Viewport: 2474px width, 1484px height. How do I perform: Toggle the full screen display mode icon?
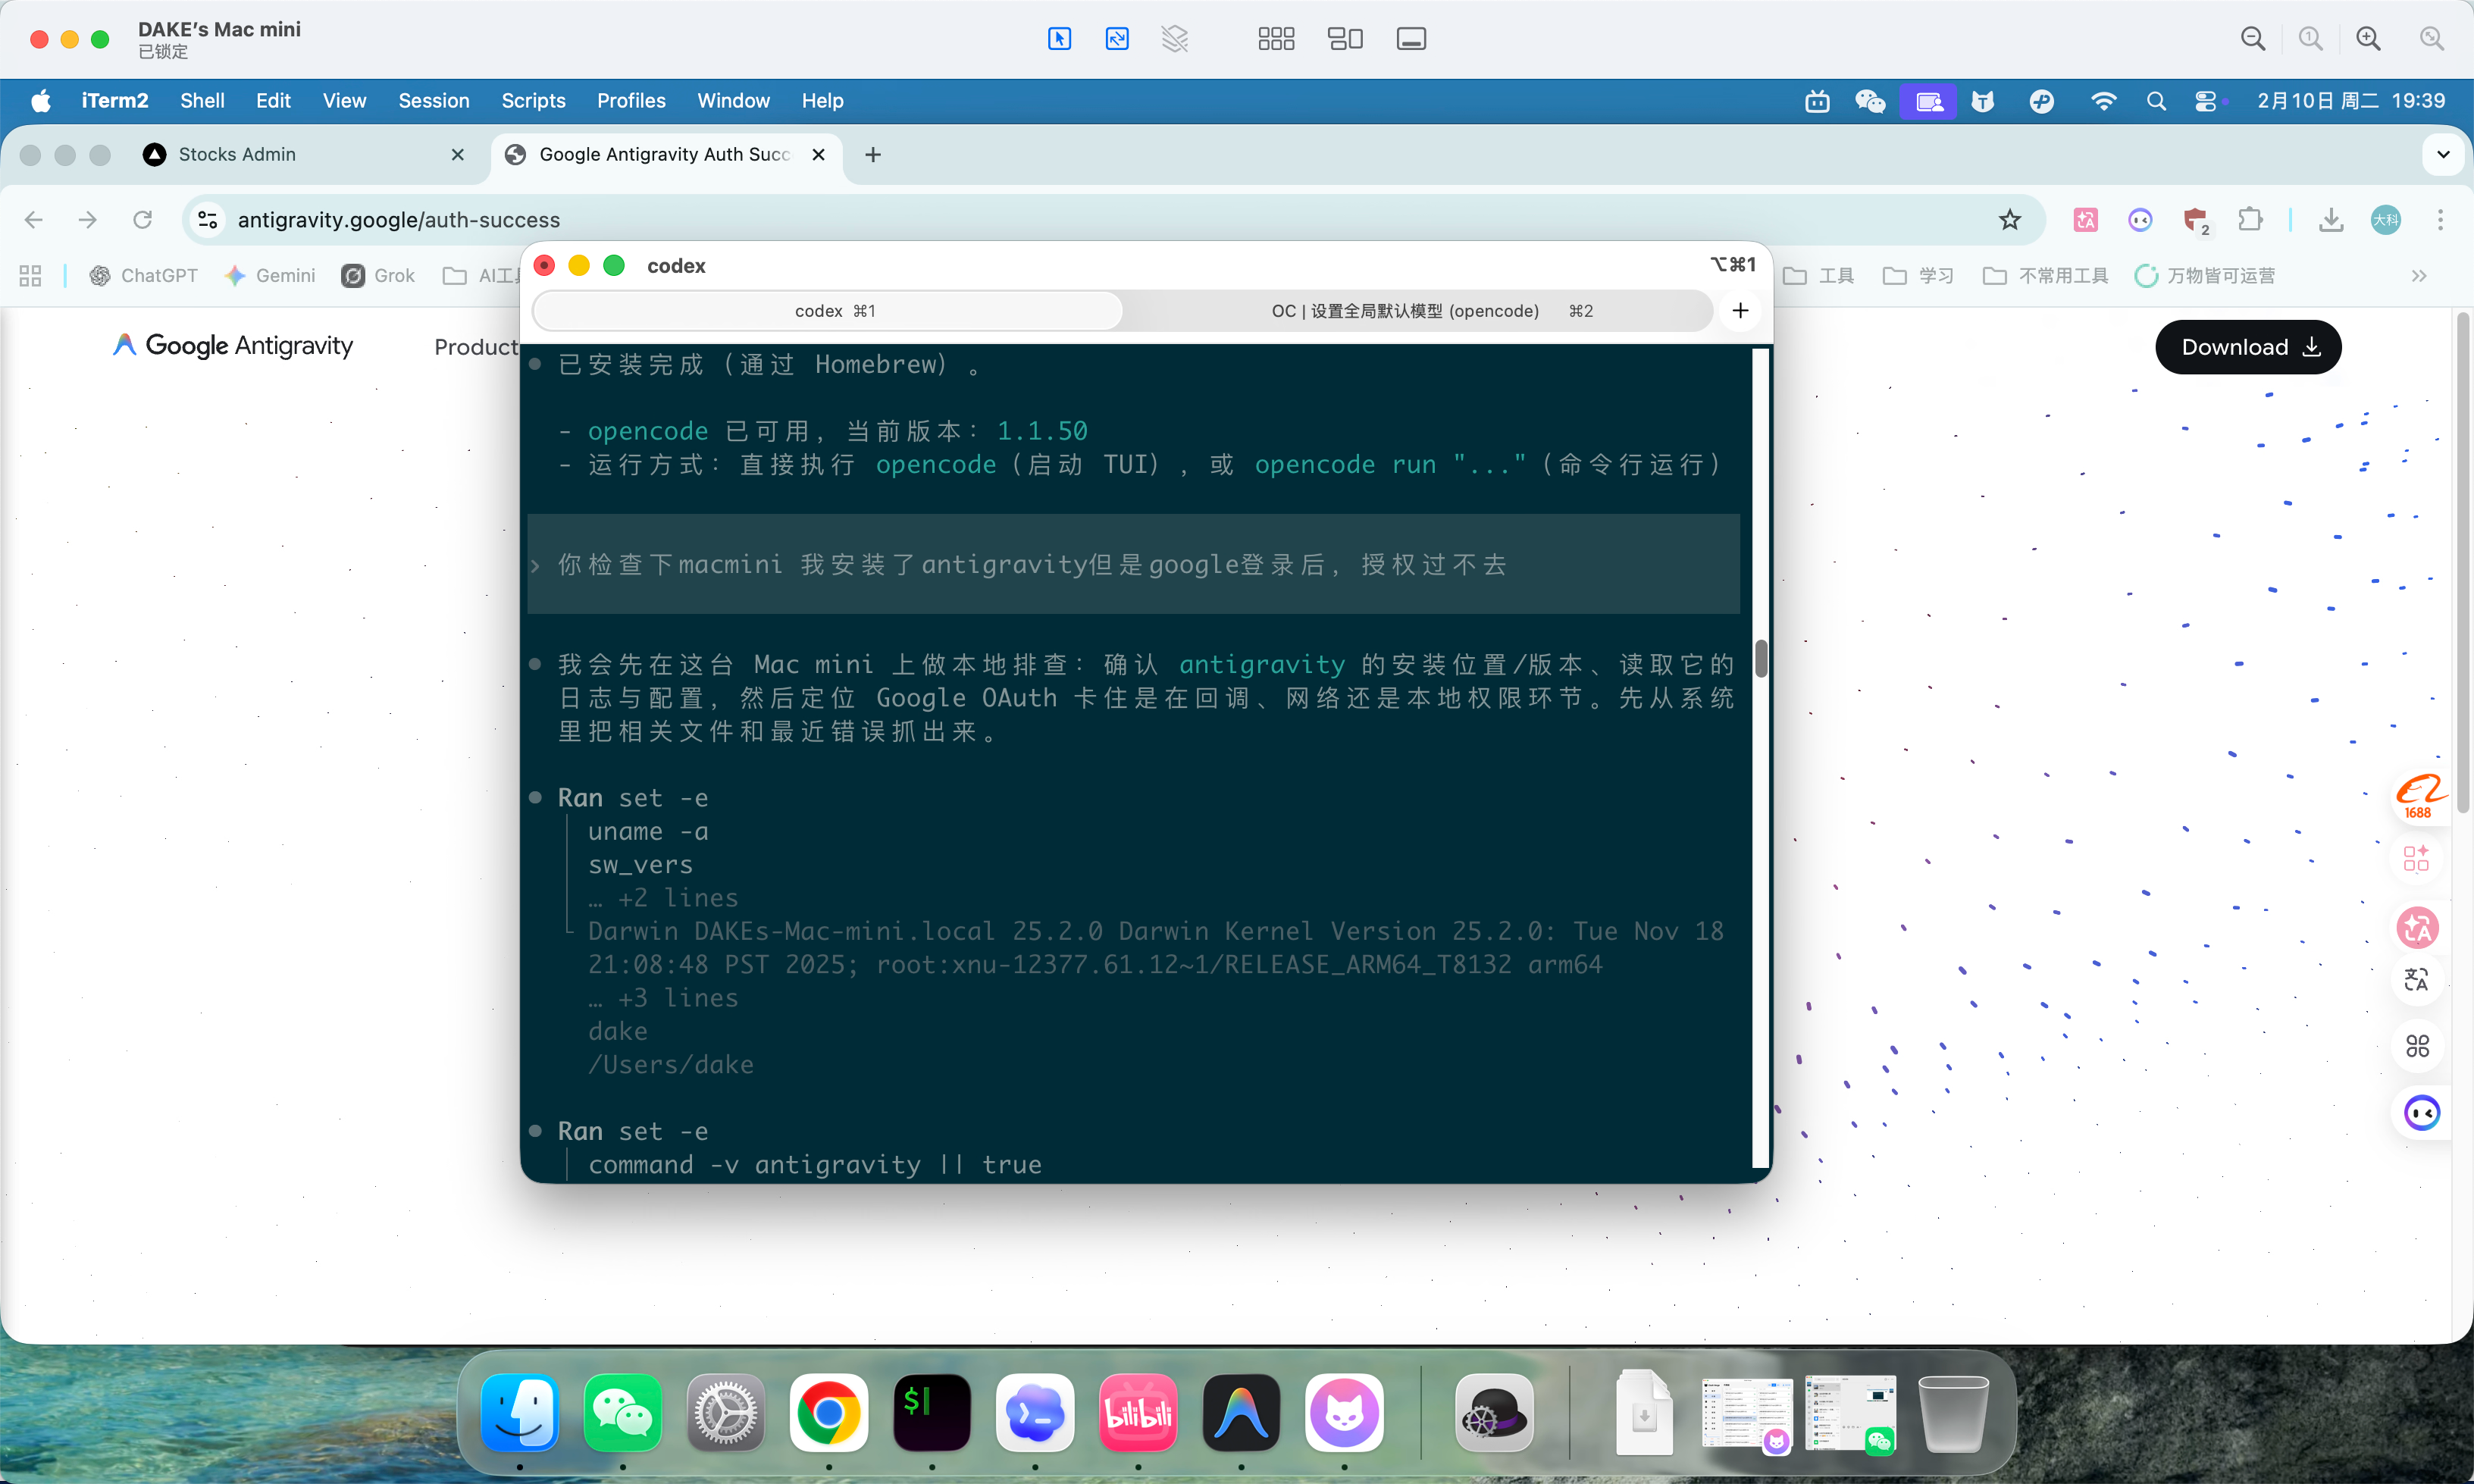tap(1411, 39)
